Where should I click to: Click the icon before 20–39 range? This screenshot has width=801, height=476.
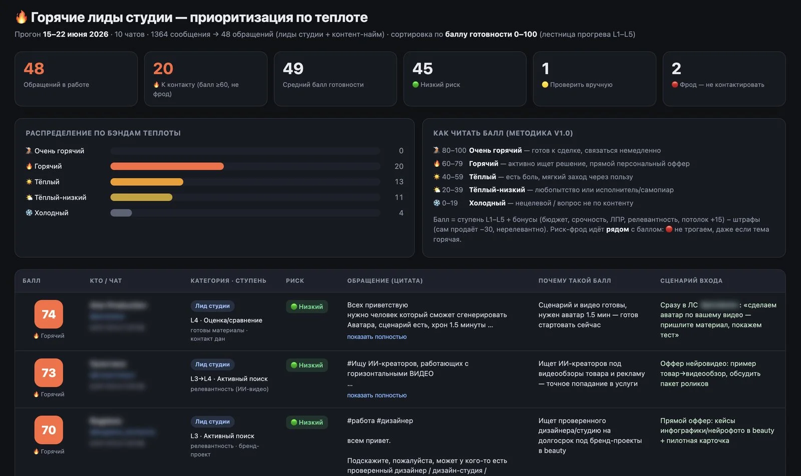pyautogui.click(x=437, y=190)
